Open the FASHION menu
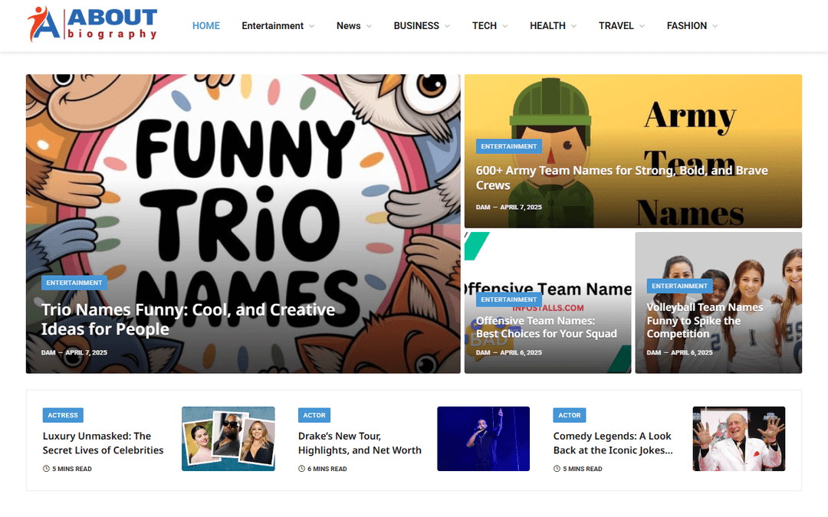Image resolution: width=828 pixels, height=517 pixels. click(686, 26)
